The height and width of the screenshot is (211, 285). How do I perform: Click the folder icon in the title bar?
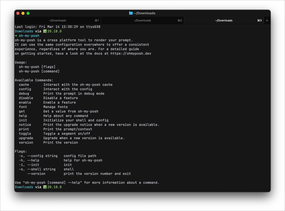point(131,13)
